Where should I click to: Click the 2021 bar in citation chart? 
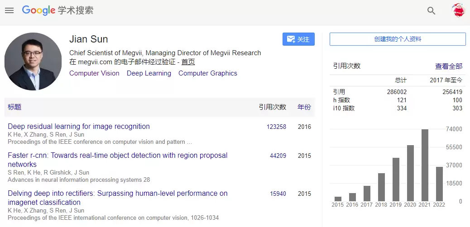coord(425,165)
